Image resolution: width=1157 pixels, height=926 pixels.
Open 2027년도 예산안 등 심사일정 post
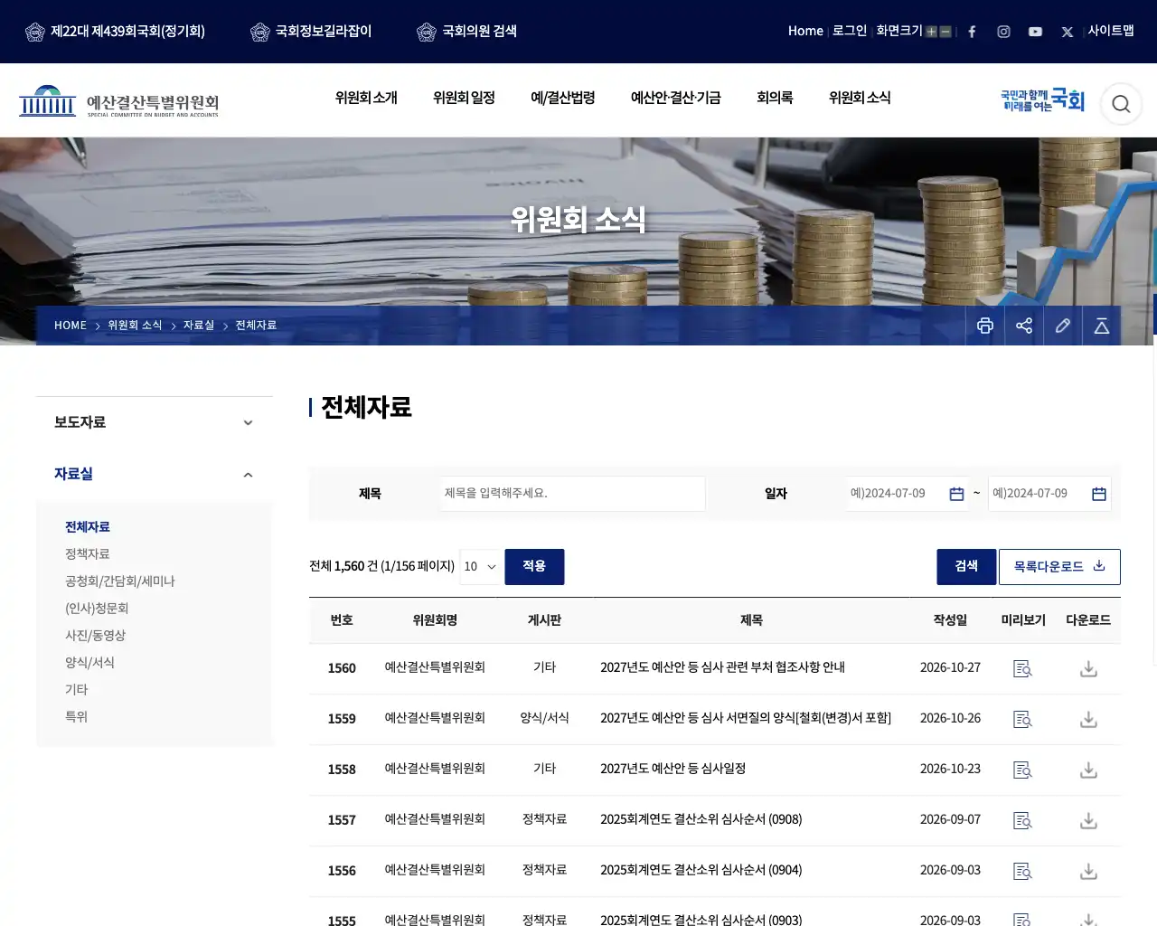coord(673,769)
